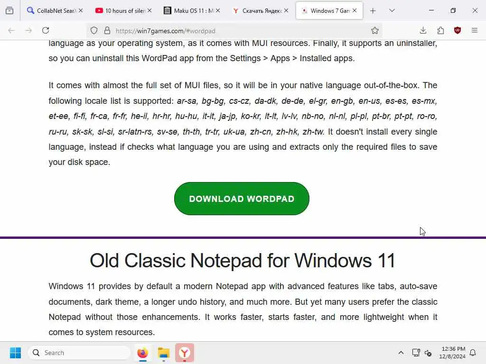The image size is (486, 364).
Task: Open the tracking protection shield icon
Action: pyautogui.click(x=94, y=30)
